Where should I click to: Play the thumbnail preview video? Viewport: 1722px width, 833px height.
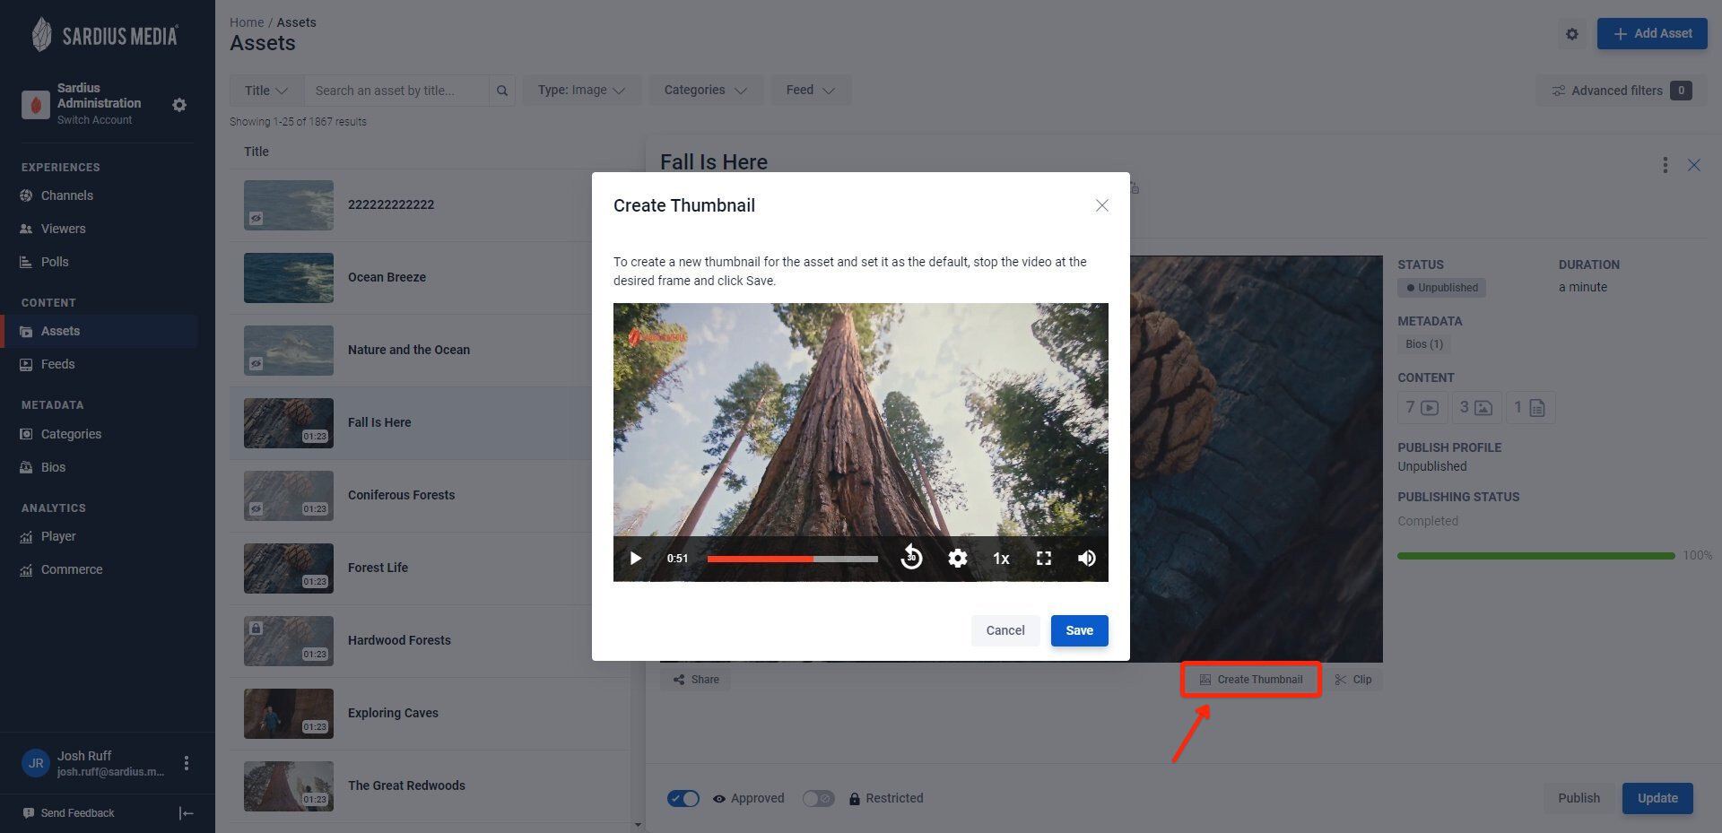click(635, 559)
